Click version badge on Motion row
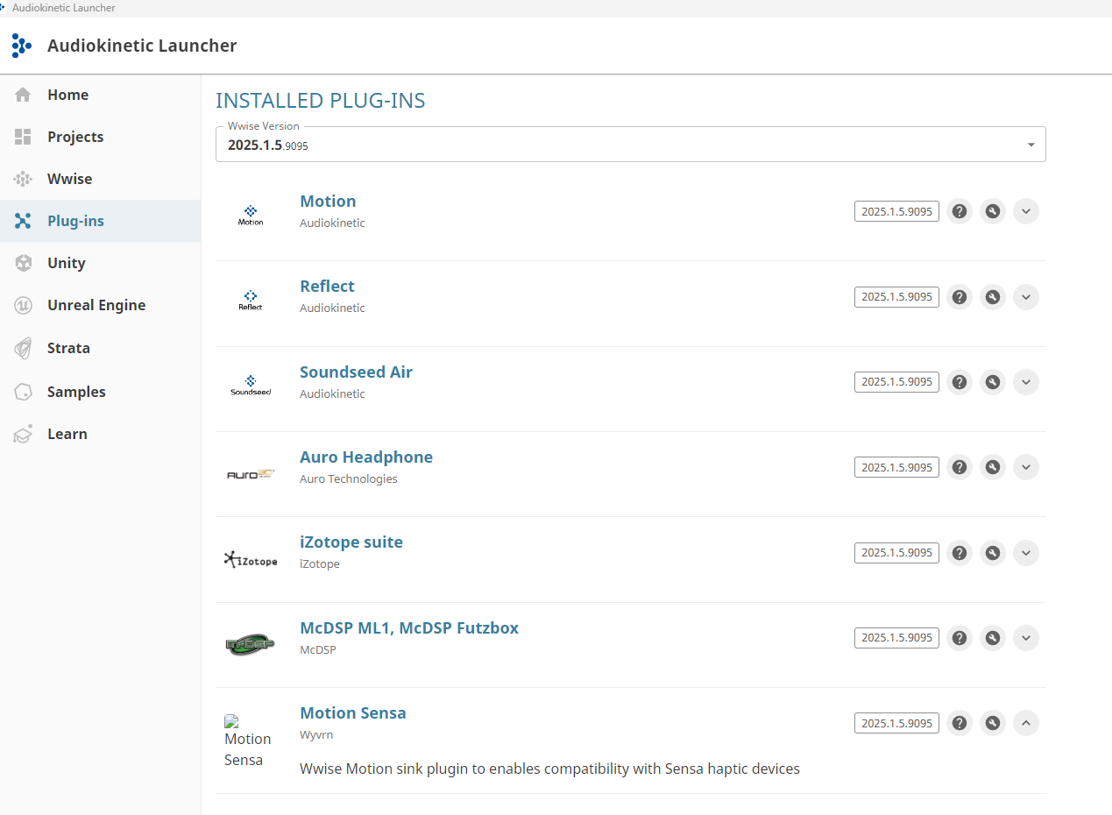The image size is (1112, 815). (896, 211)
